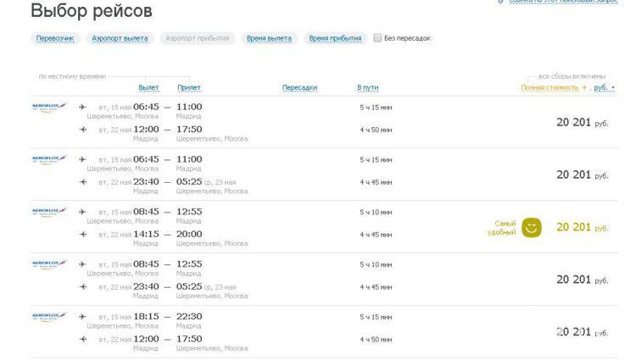Open the 'Время вылета' filter
Viewport: 636px width, 360px height.
(269, 38)
